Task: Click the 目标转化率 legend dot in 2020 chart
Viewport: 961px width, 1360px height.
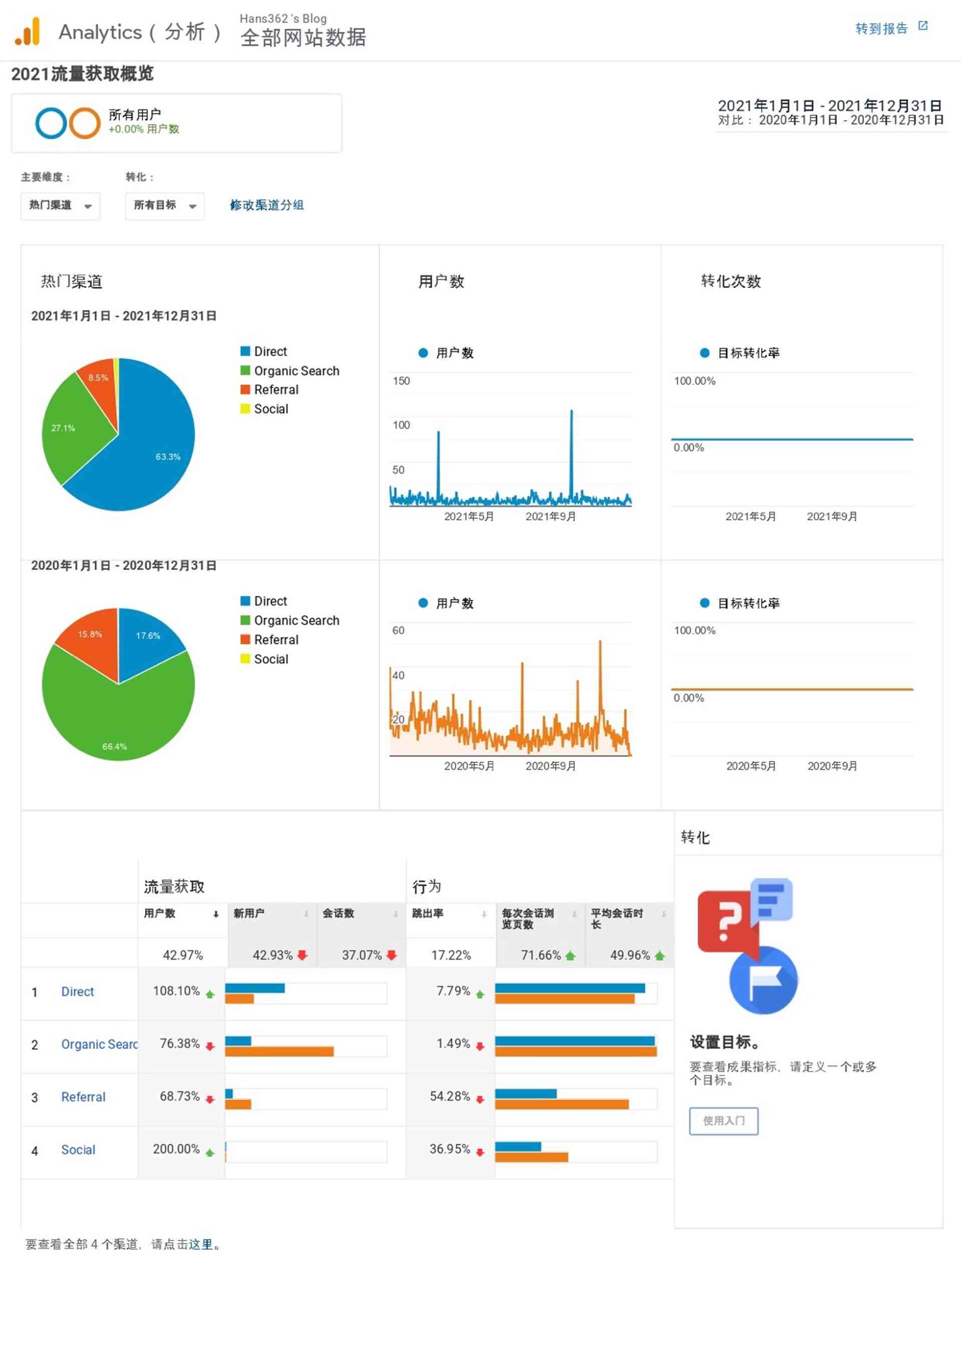Action: (x=705, y=603)
